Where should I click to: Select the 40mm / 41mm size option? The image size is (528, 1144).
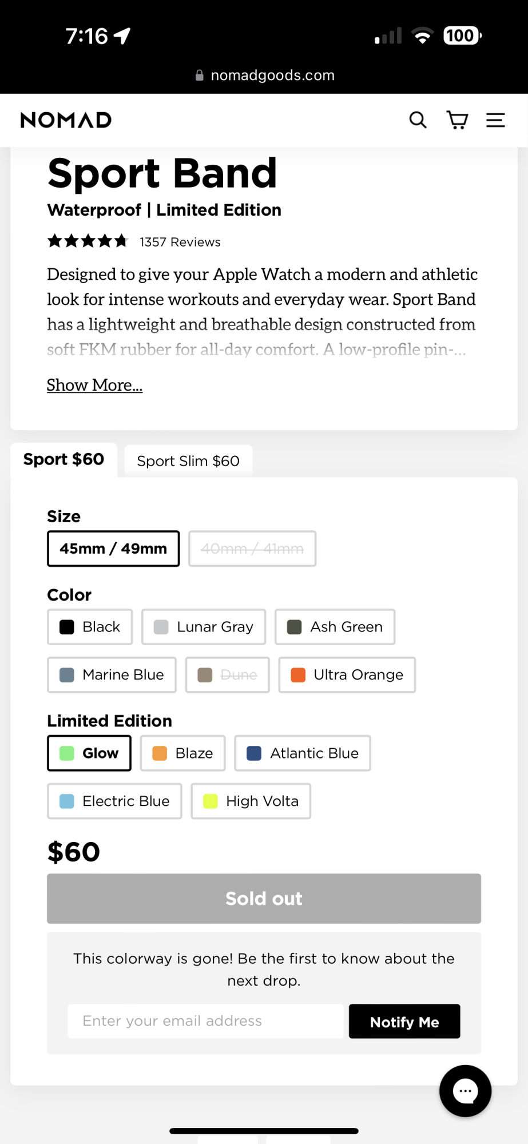coord(252,549)
